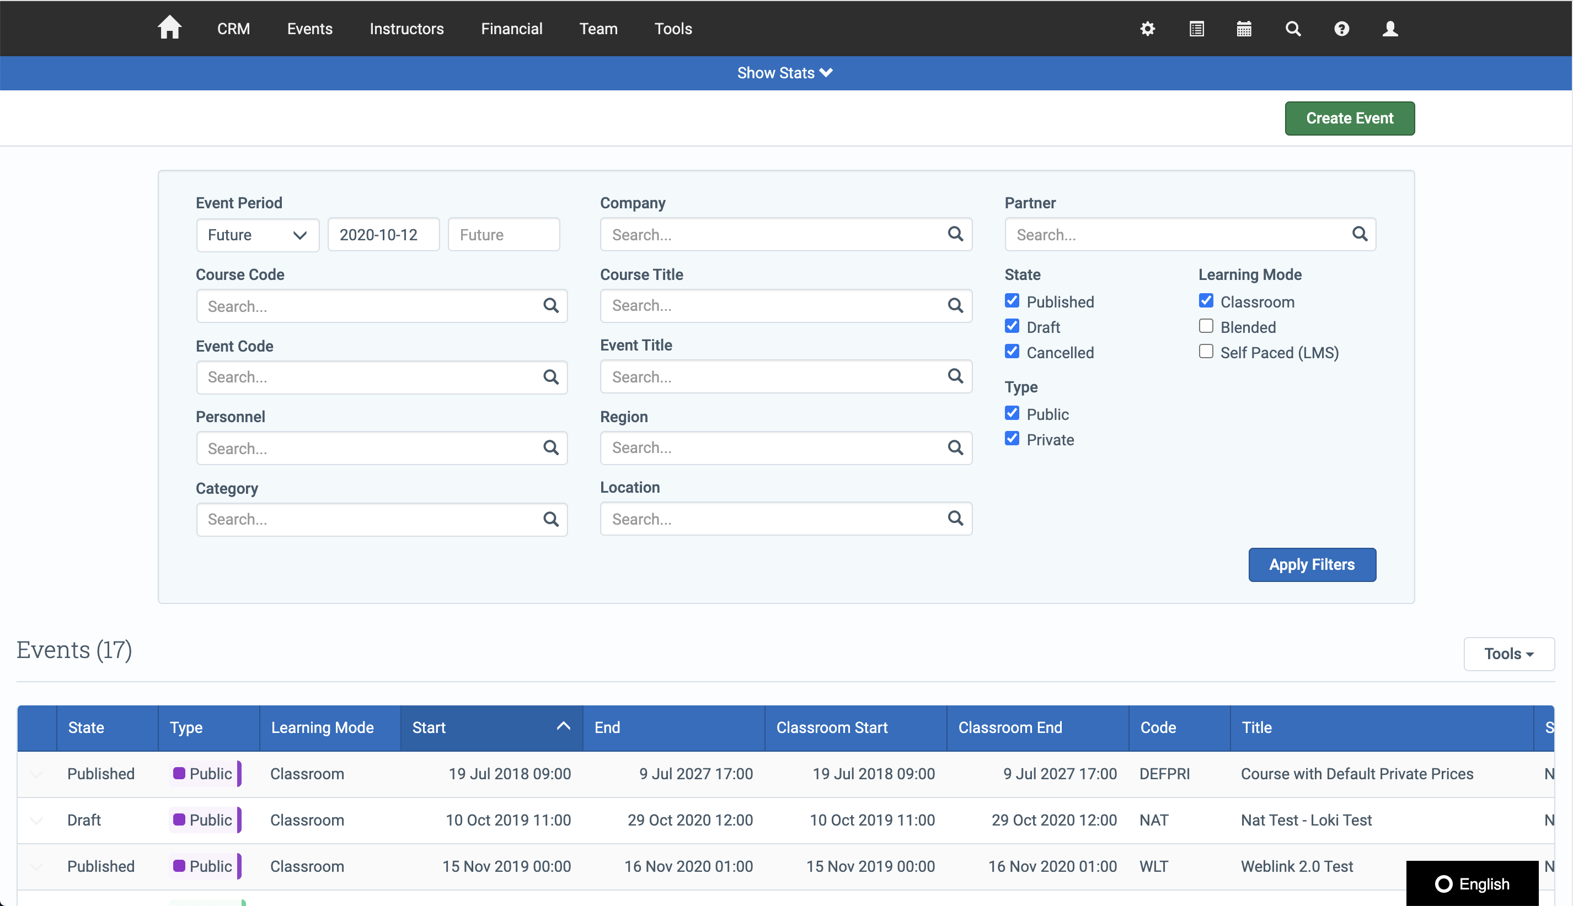
Task: Click the Settings gear icon
Action: pyautogui.click(x=1148, y=28)
